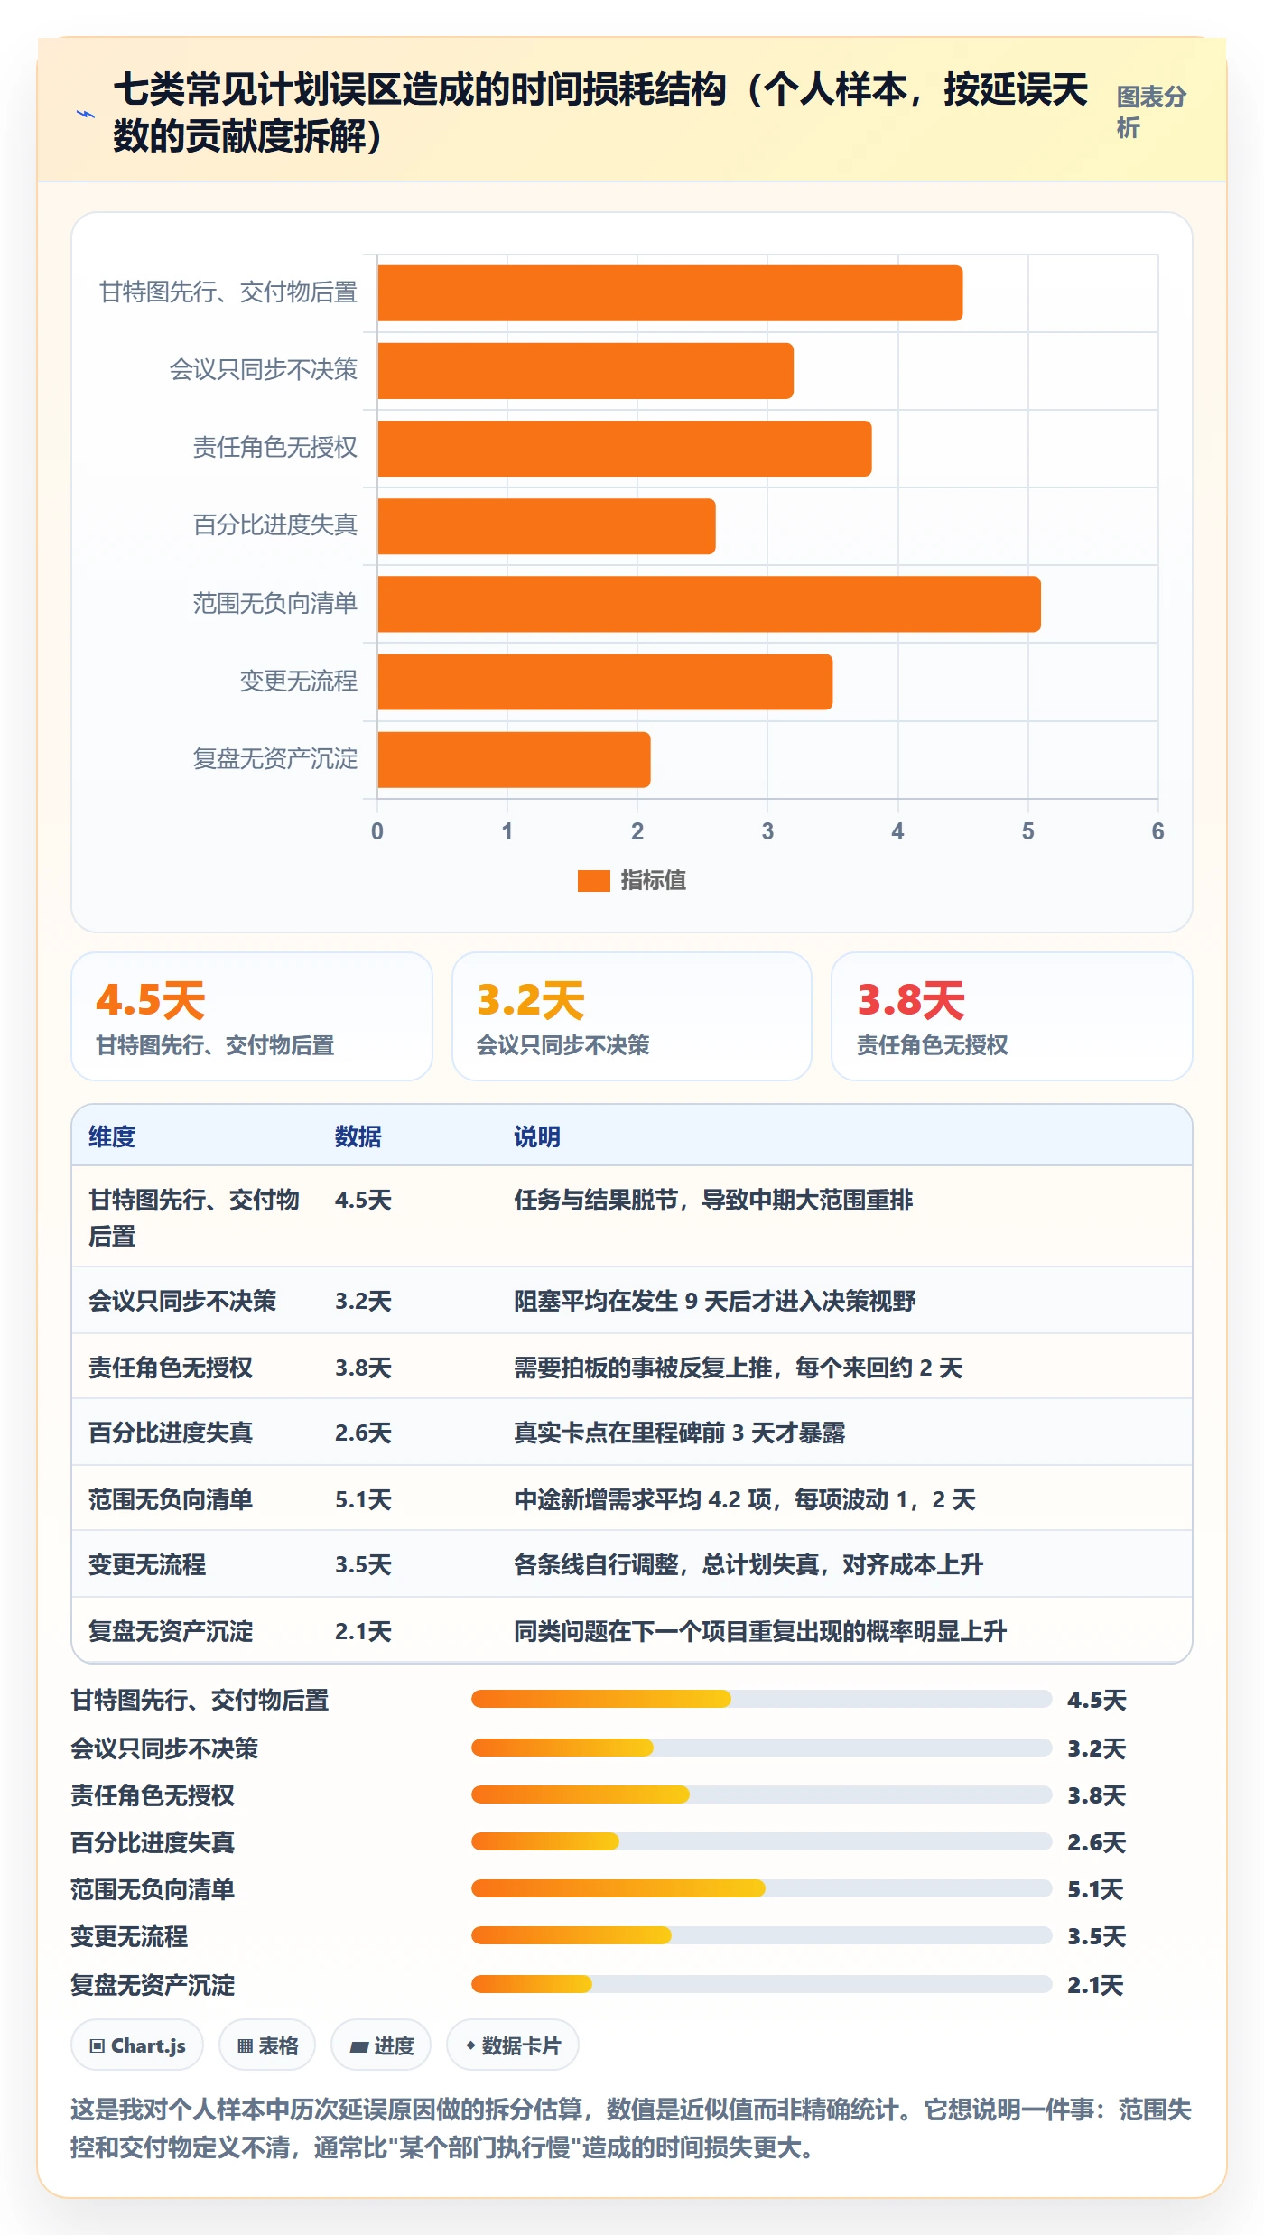Click the 范围无负向清单 progress bar
The image size is (1264, 2235).
click(761, 1888)
